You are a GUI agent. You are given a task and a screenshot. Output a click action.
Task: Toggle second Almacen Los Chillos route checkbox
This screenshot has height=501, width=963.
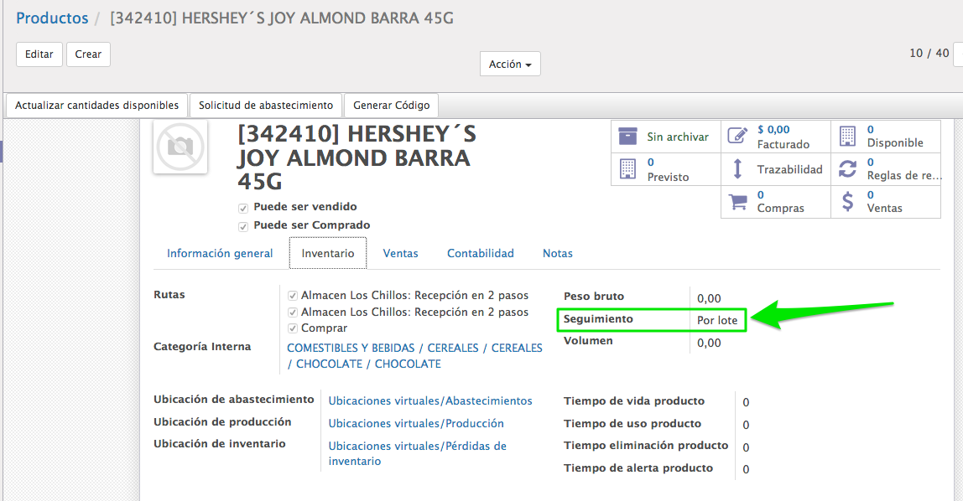pyautogui.click(x=293, y=312)
